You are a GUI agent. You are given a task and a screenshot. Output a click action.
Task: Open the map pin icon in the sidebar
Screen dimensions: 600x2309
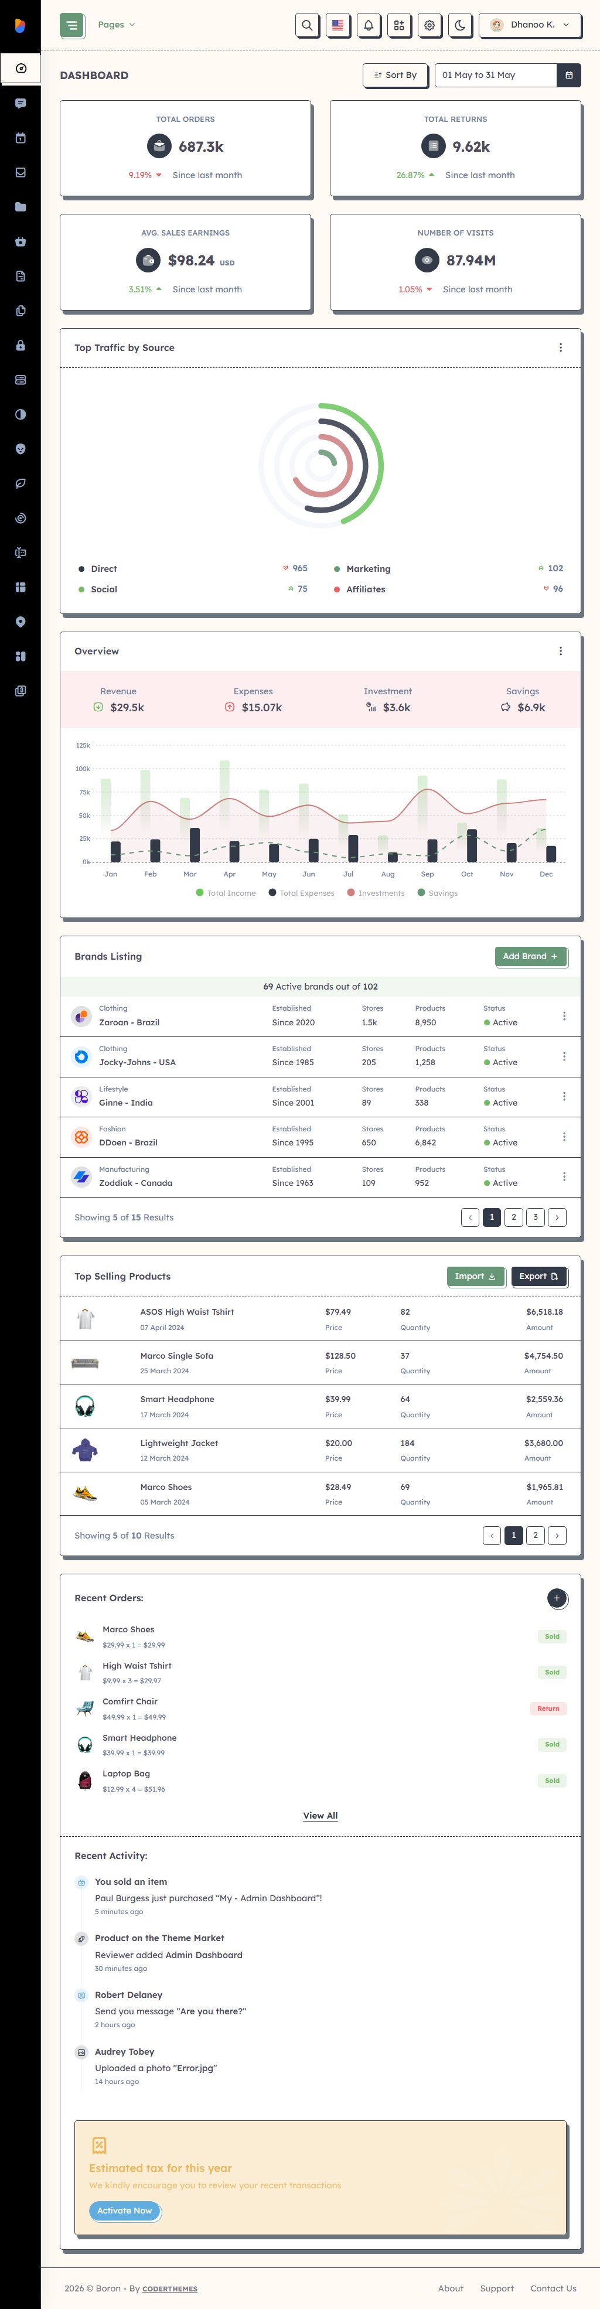coord(21,622)
